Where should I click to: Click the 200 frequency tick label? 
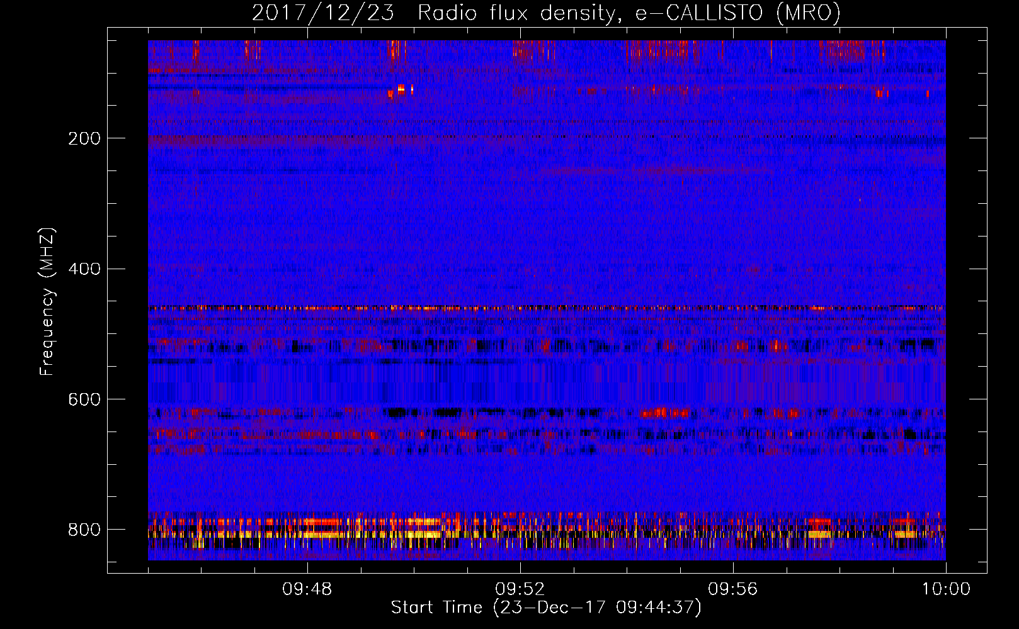point(84,138)
